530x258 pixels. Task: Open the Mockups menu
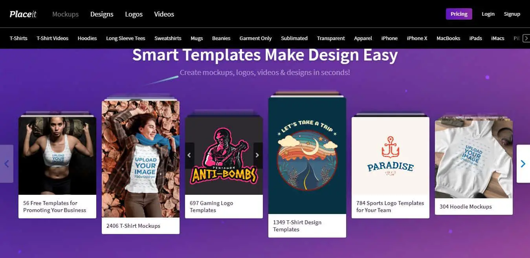click(x=65, y=14)
